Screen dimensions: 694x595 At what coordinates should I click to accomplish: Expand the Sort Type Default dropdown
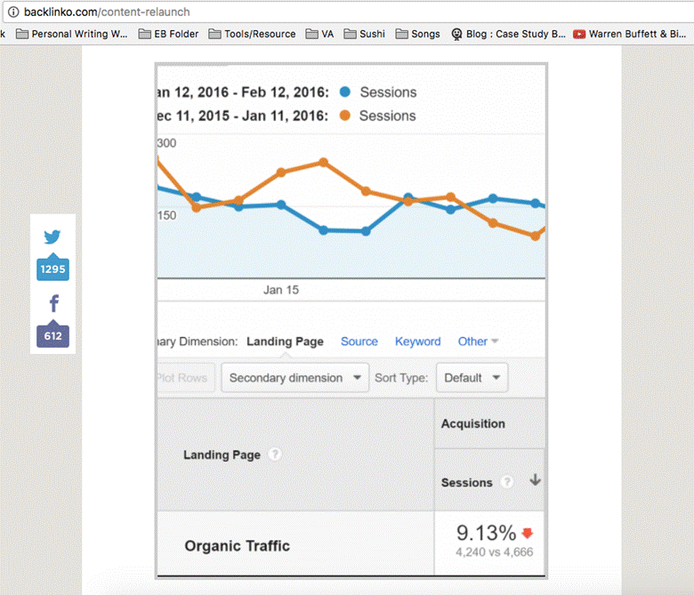click(472, 378)
